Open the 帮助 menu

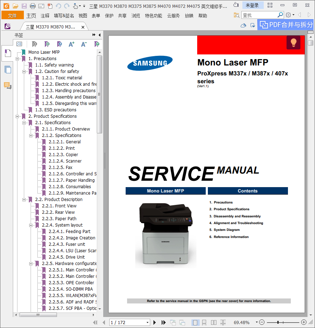(x=203, y=16)
